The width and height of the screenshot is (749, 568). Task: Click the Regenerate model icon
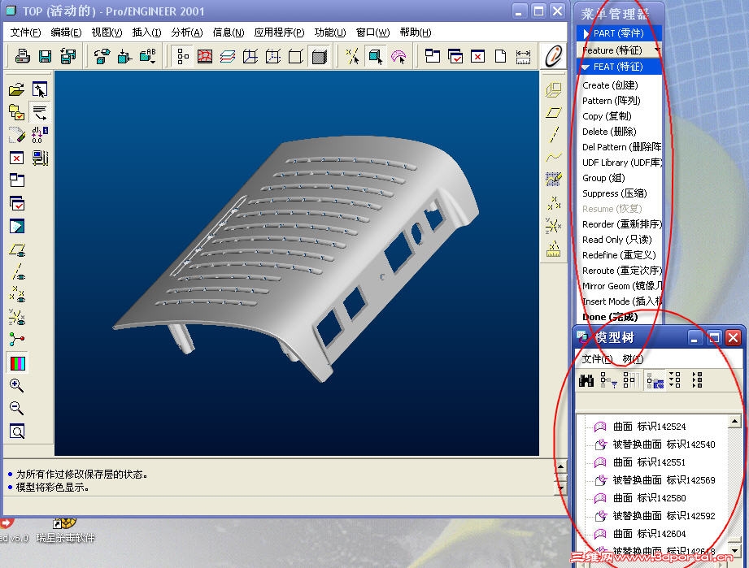pos(102,56)
